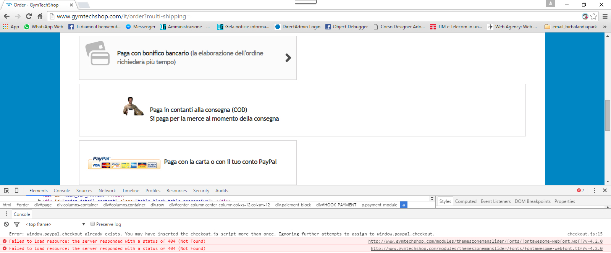
Task: Switch to the Profiles DevTools tab
Action: (153, 191)
